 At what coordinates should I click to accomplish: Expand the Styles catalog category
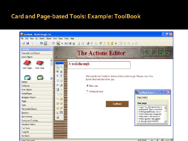37,105
